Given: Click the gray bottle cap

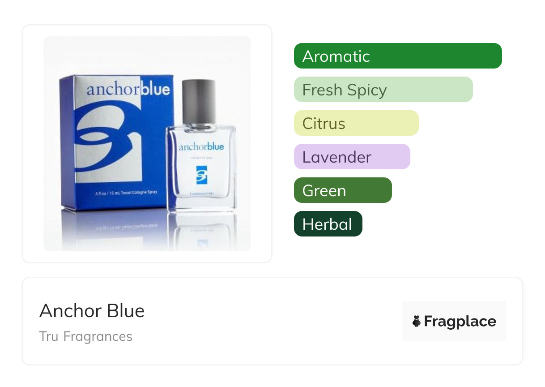Looking at the screenshot, I should 199,102.
